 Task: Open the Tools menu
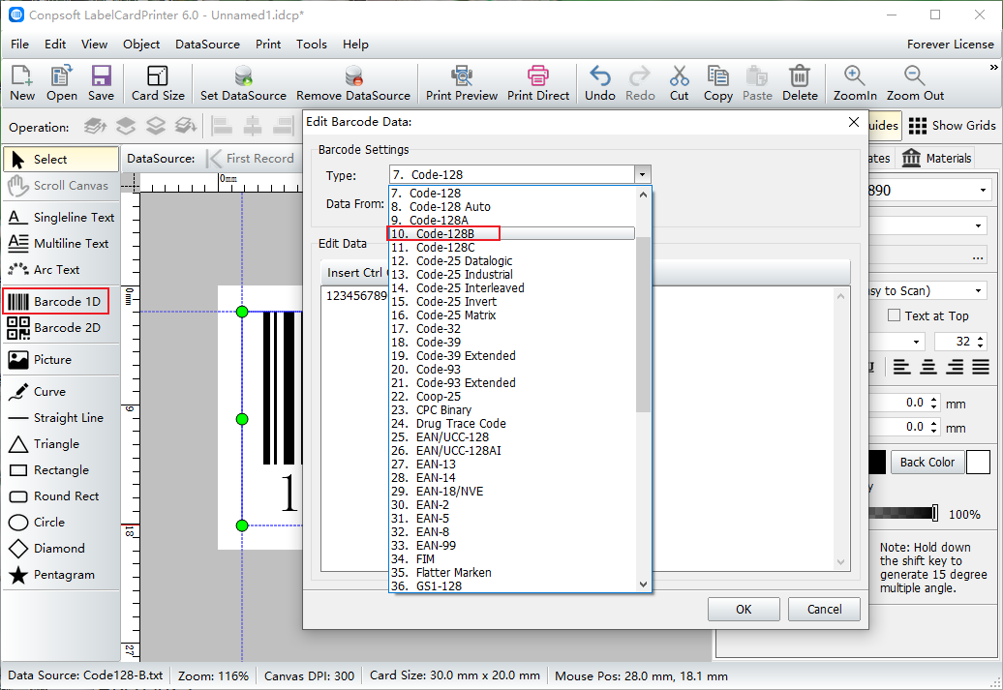(312, 45)
